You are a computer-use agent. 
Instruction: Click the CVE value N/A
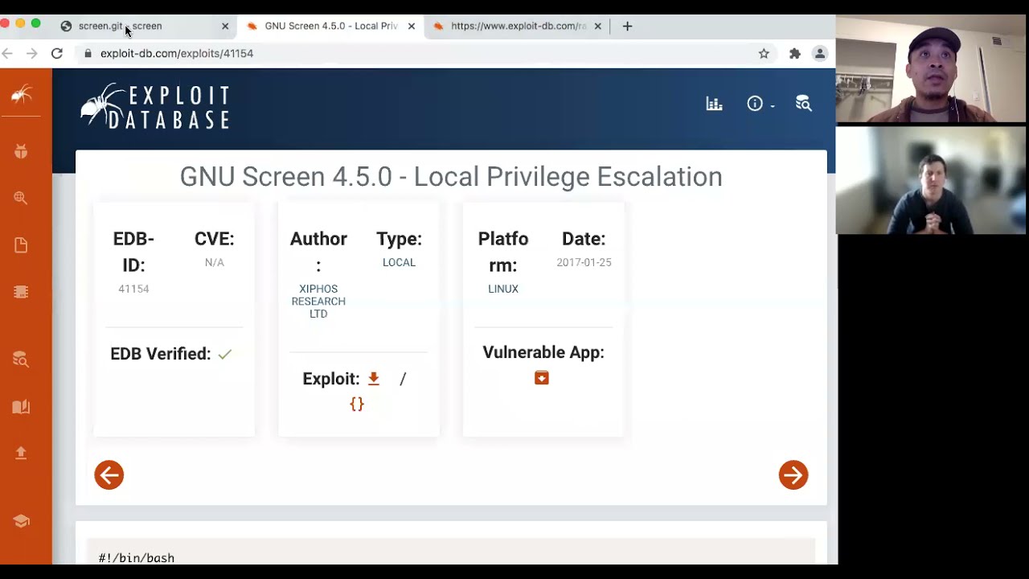[214, 262]
